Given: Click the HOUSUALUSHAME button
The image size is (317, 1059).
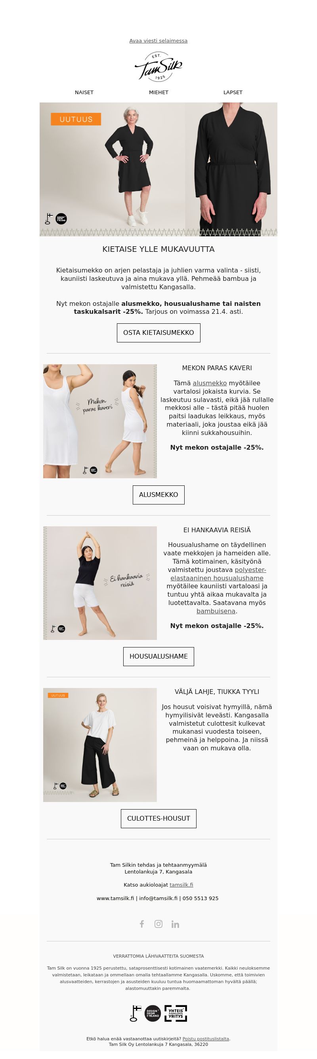Looking at the screenshot, I should tap(159, 657).
